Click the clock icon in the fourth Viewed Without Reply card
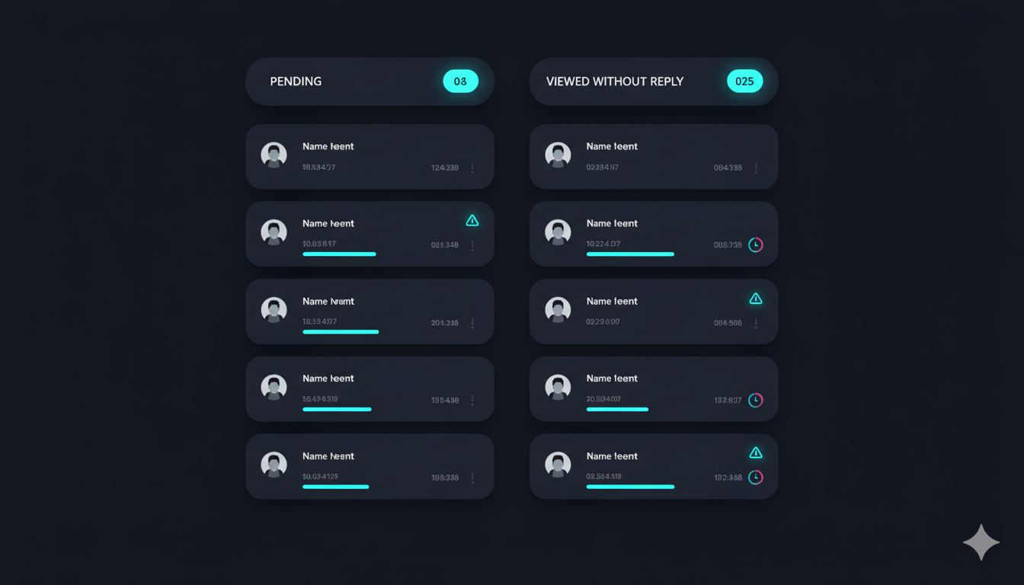1024x585 pixels. [755, 400]
